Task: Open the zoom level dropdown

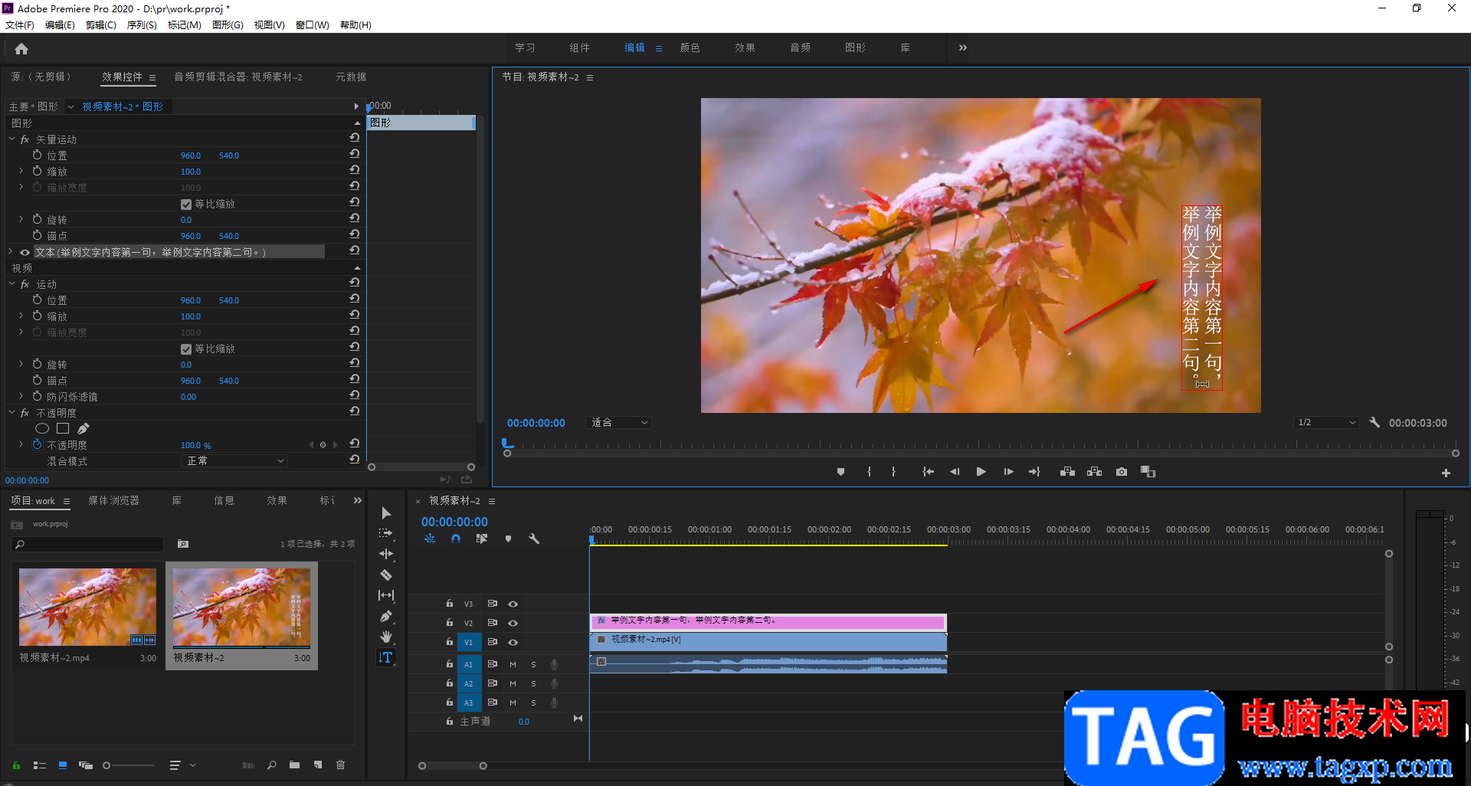Action: (619, 422)
